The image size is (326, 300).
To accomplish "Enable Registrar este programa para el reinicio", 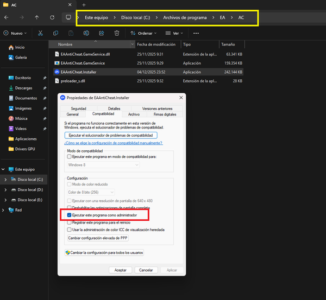I will tap(69, 222).
